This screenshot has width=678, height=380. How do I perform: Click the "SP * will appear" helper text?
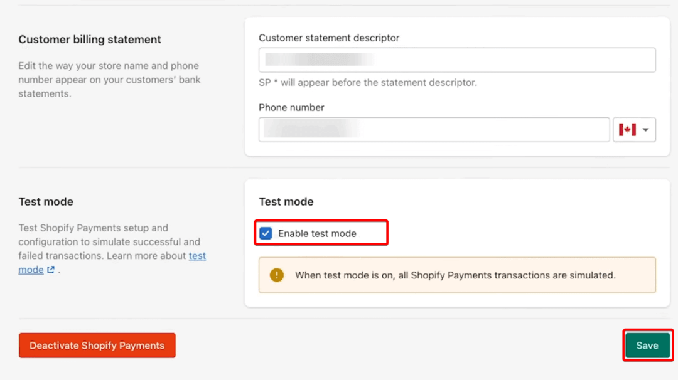pyautogui.click(x=368, y=82)
